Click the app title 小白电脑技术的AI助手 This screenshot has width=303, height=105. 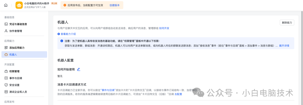coord(37,3)
